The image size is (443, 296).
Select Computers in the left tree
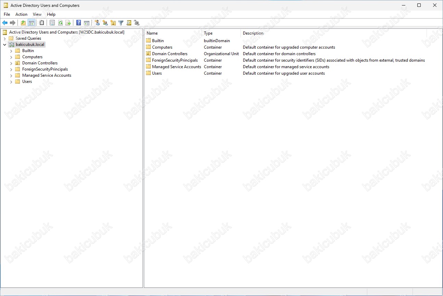click(32, 57)
